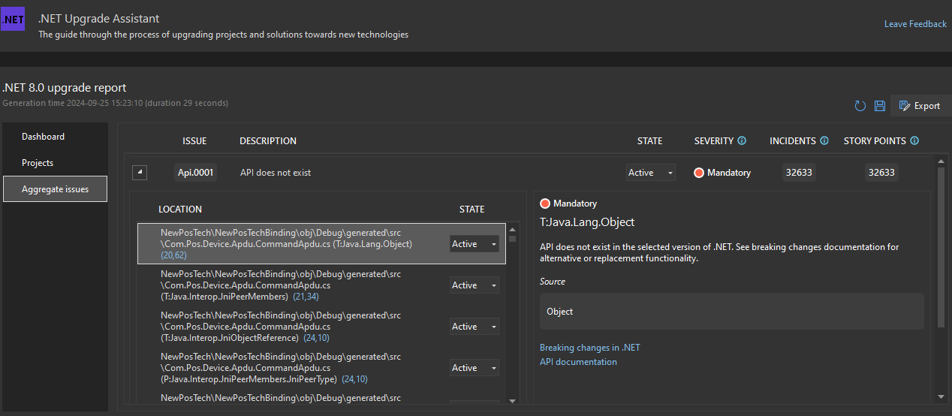The height and width of the screenshot is (416, 952).
Task: Click the incidents count 32633
Action: (799, 173)
